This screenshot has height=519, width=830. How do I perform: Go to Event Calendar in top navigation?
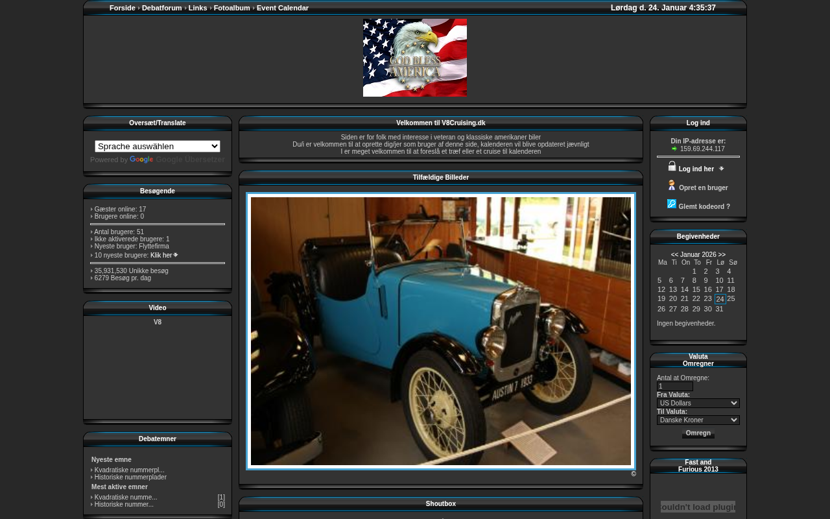pyautogui.click(x=282, y=8)
